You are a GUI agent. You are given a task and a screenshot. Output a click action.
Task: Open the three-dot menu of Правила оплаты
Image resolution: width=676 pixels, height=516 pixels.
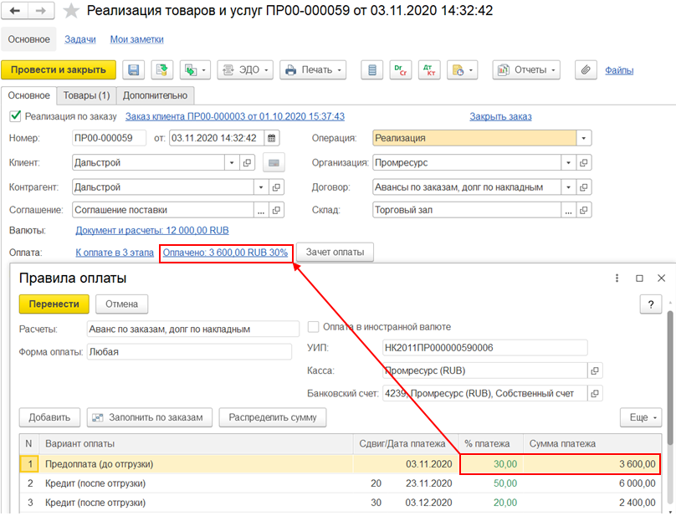click(617, 278)
